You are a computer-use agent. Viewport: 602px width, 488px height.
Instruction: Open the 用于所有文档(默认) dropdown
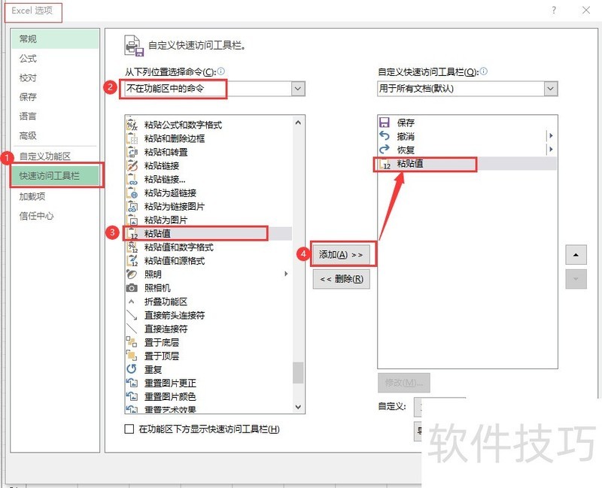551,89
